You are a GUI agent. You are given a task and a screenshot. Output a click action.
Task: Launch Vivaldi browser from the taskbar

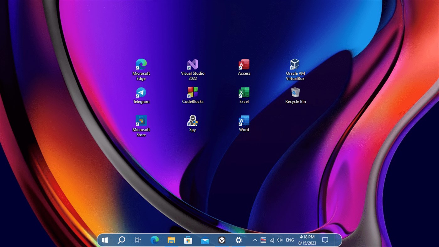click(x=222, y=240)
